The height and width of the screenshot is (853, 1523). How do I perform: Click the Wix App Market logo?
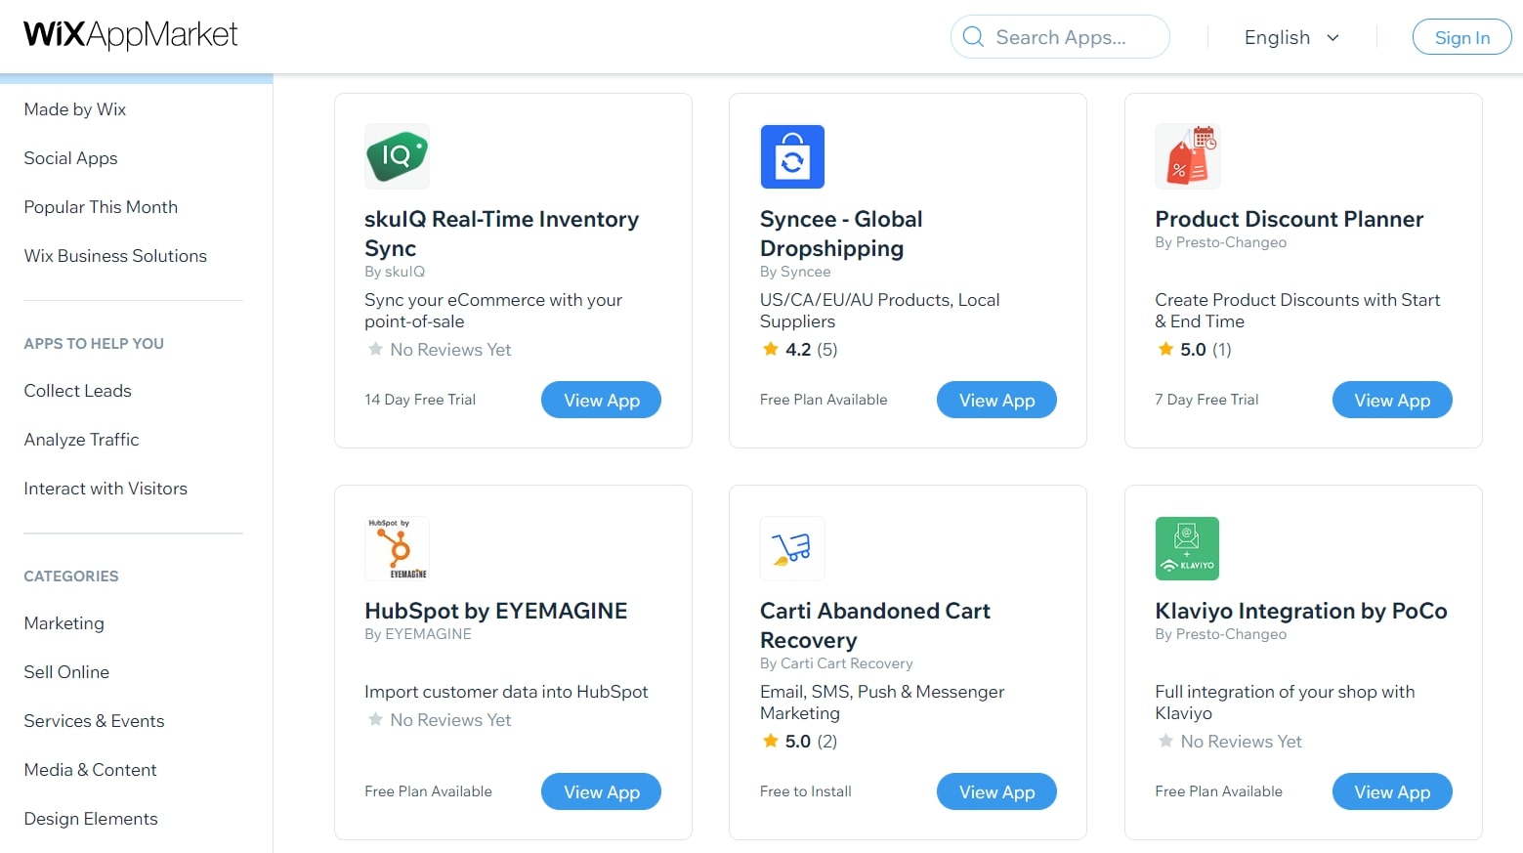[x=131, y=35]
